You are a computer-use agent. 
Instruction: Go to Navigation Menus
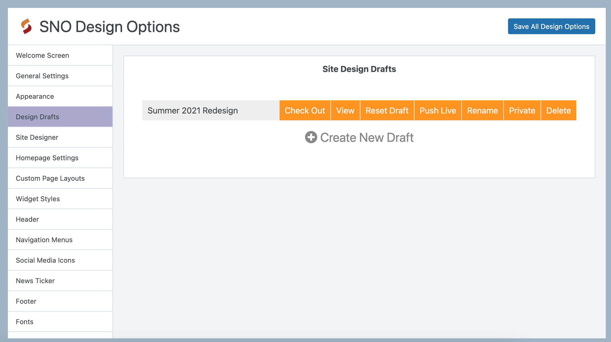coord(60,240)
